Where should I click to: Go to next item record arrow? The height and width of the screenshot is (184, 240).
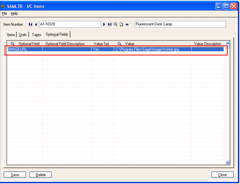(104, 24)
